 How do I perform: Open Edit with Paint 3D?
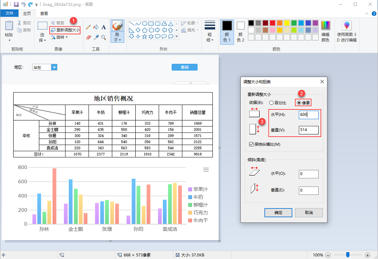(x=347, y=32)
